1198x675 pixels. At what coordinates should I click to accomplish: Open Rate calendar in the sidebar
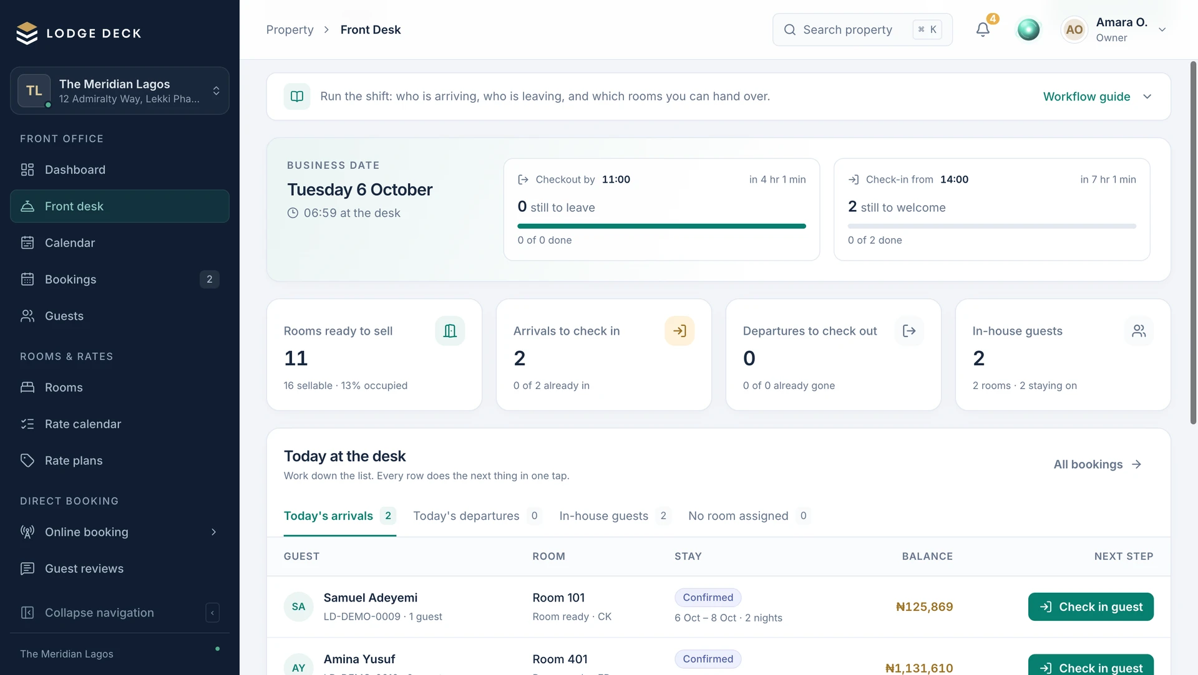120,424
